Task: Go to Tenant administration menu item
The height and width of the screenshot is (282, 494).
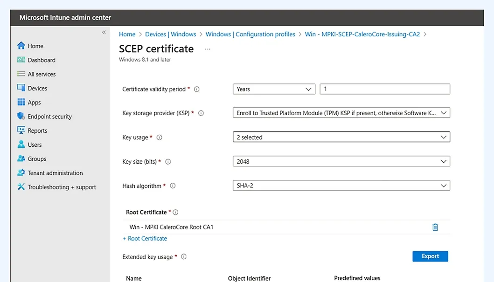Action: point(55,173)
